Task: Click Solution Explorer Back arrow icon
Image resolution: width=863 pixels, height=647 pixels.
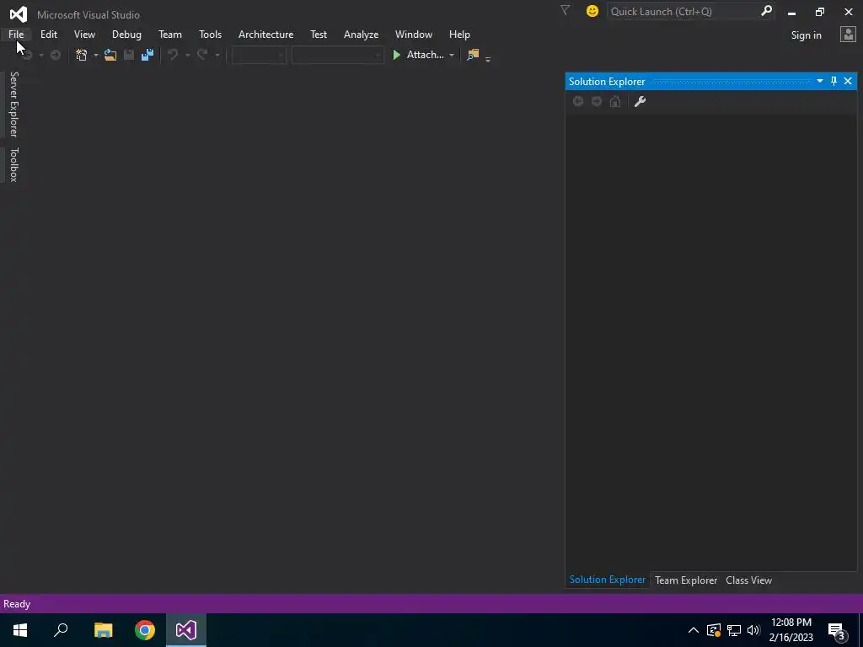Action: tap(578, 101)
